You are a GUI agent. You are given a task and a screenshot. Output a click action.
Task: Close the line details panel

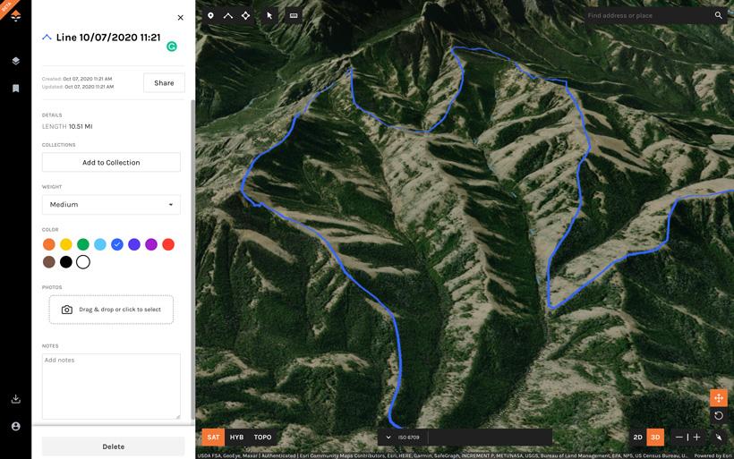tap(180, 18)
